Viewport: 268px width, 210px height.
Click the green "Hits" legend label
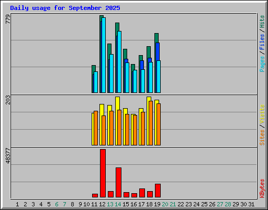(x=262, y=22)
